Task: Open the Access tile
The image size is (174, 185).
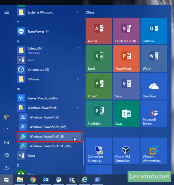Action: pos(99,31)
